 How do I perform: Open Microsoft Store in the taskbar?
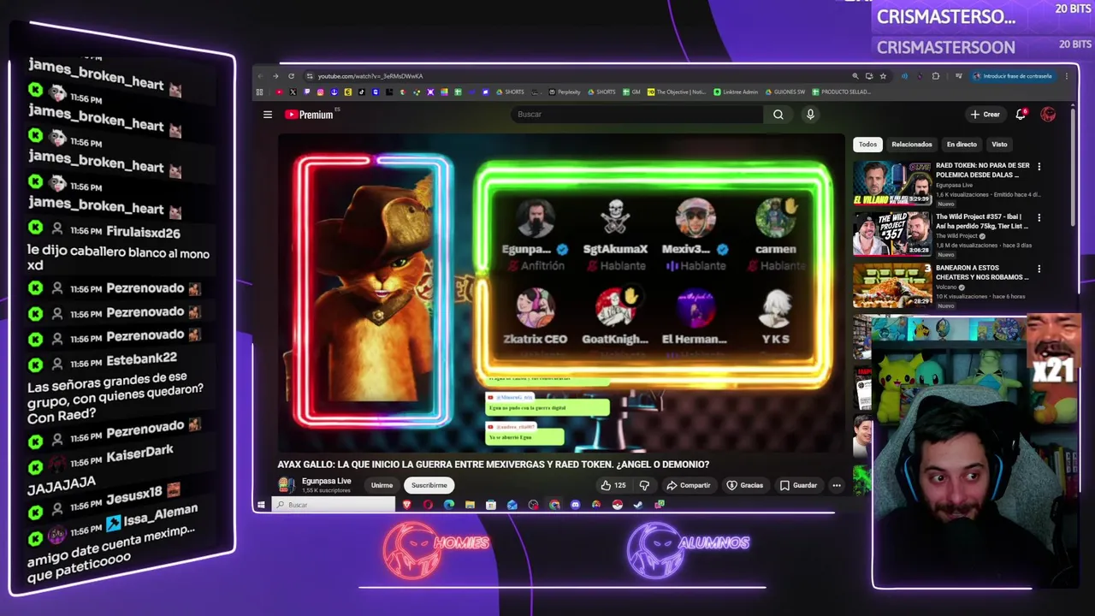(491, 505)
